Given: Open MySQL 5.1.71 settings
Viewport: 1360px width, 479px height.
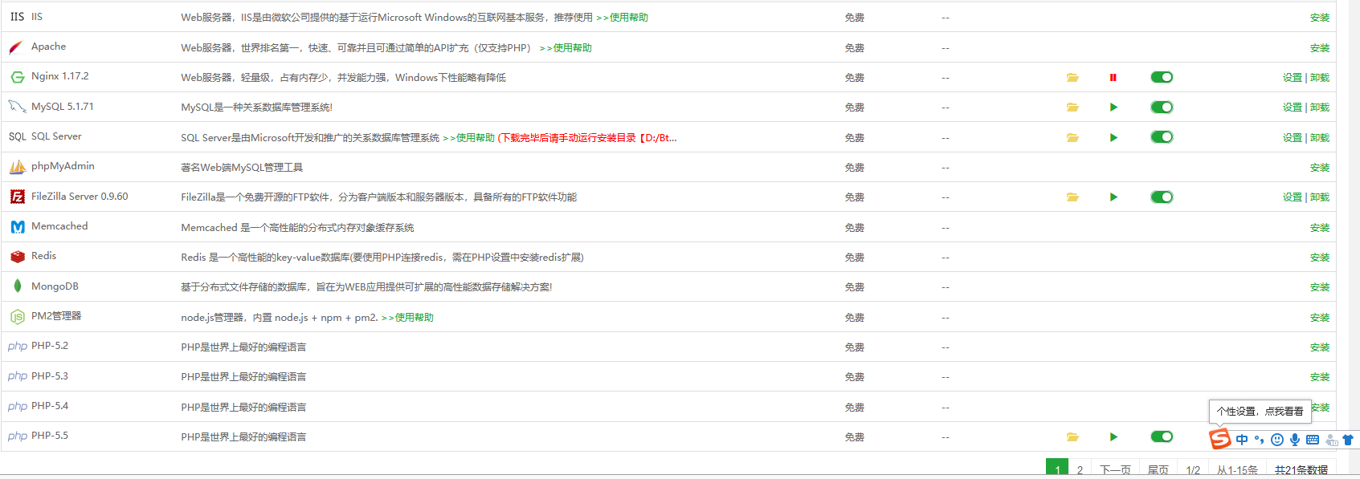Looking at the screenshot, I should point(1293,108).
